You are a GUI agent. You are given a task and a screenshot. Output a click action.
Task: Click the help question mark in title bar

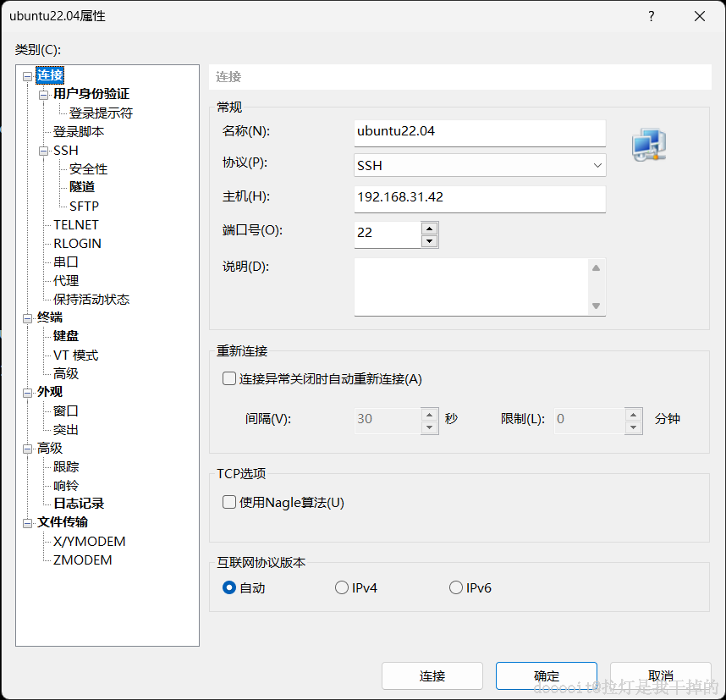click(651, 16)
